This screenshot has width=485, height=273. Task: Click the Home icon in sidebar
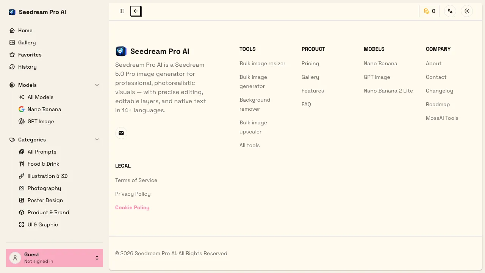pos(12,30)
